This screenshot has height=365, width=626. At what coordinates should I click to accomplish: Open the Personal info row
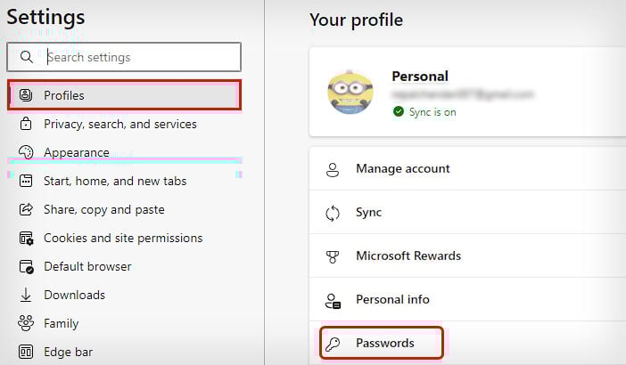pos(392,299)
